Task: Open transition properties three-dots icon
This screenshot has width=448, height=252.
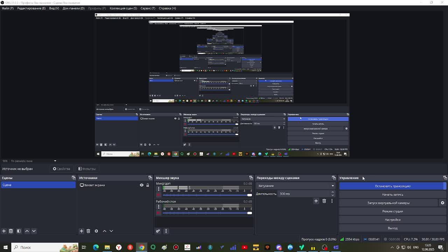Action: (332, 201)
